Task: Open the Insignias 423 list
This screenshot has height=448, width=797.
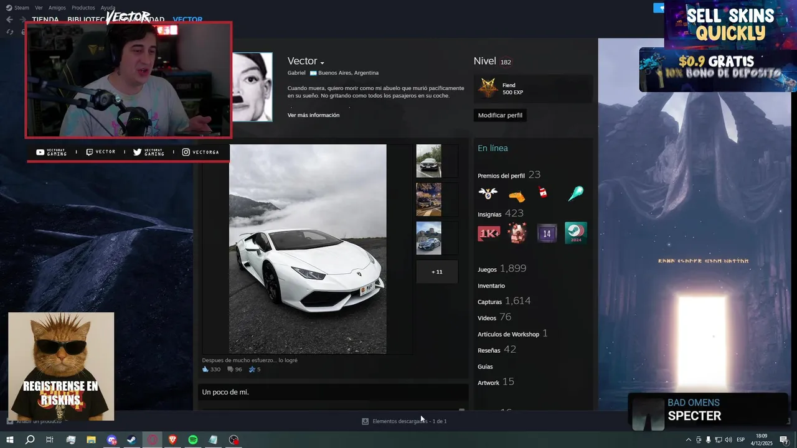Action: pyautogui.click(x=501, y=213)
